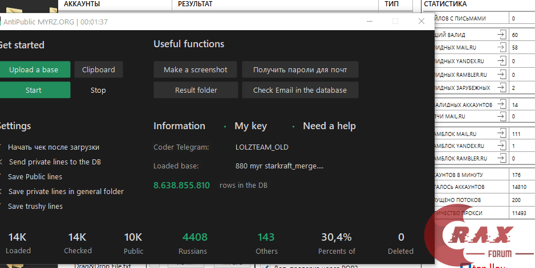Click the export arrow in the ЩИЙ ВАЛИД row
Viewport: 535px width, 268px height.
click(501, 35)
